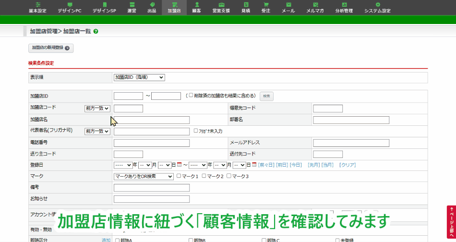Enable 削除済の加盟店も結果に含める checkbox
Viewport: 456px width, 242px height.
point(191,96)
